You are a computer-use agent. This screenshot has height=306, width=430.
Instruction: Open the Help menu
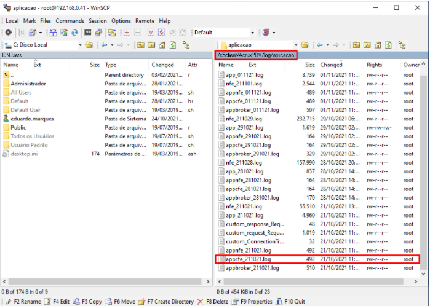click(164, 21)
